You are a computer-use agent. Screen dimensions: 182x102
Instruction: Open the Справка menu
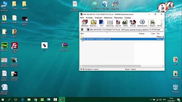click(x=128, y=18)
